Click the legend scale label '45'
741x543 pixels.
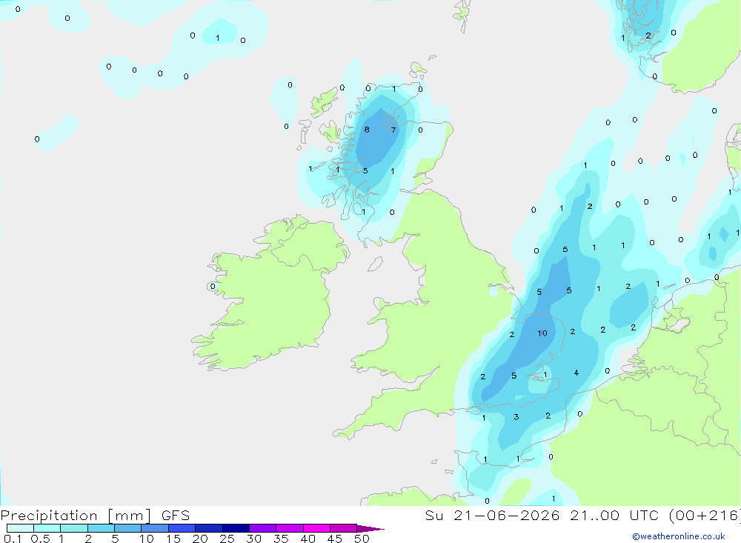[335, 539]
